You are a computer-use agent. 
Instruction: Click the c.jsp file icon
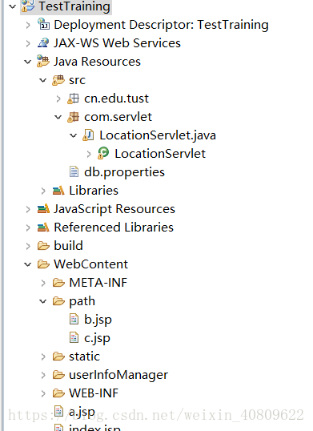pyautogui.click(x=74, y=337)
